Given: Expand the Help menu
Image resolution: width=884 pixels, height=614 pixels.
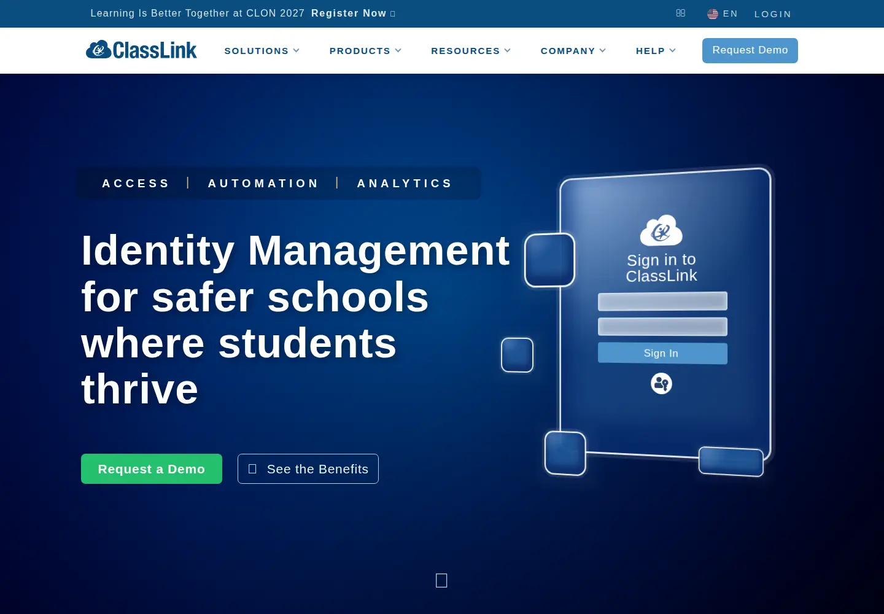Looking at the screenshot, I should [x=656, y=51].
